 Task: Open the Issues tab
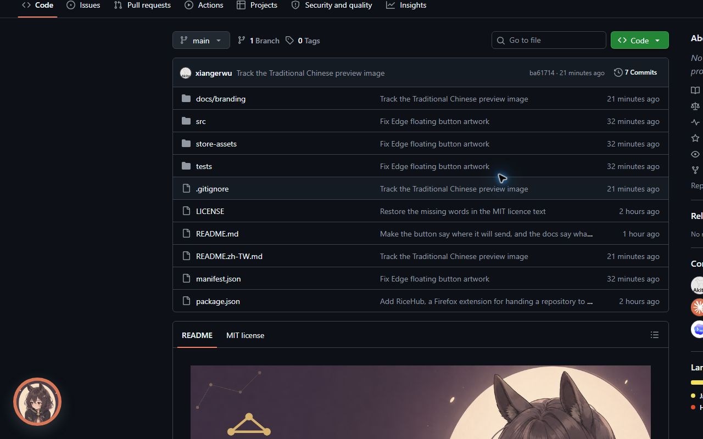click(83, 5)
